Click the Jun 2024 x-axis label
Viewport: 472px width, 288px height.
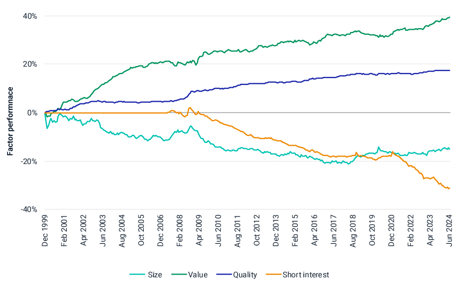(x=449, y=231)
